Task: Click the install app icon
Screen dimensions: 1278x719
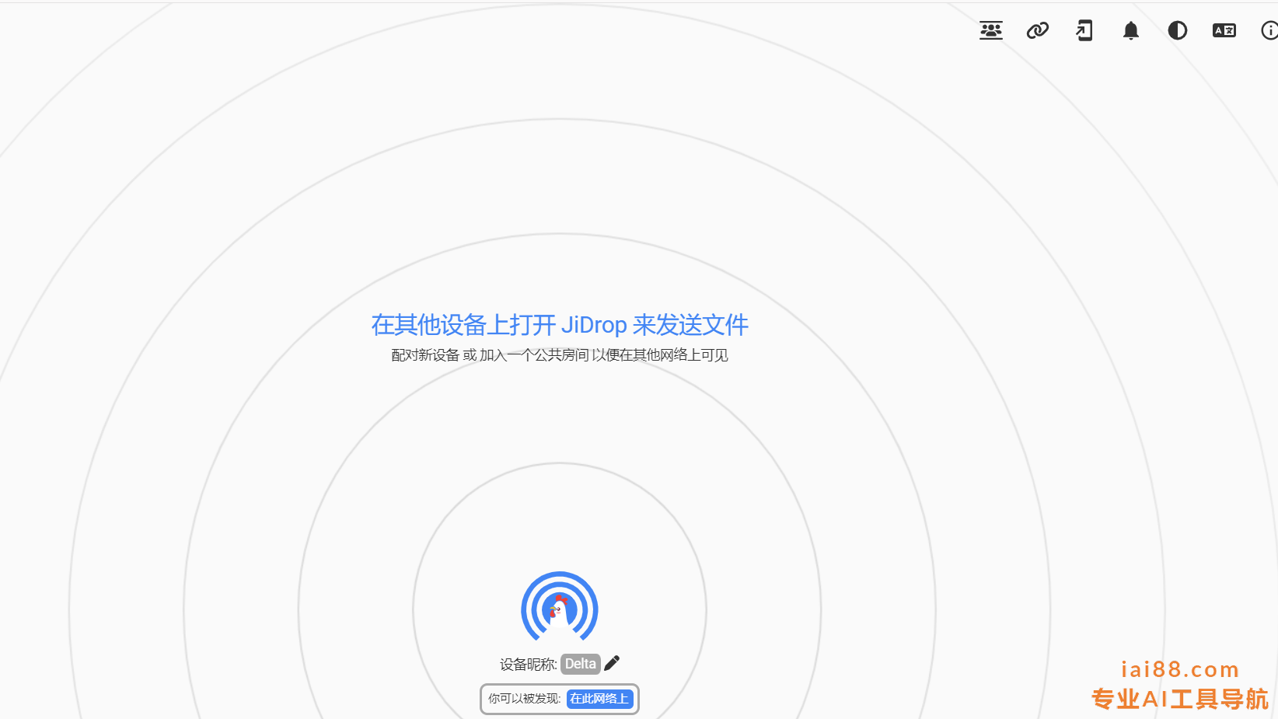Action: pyautogui.click(x=1084, y=30)
